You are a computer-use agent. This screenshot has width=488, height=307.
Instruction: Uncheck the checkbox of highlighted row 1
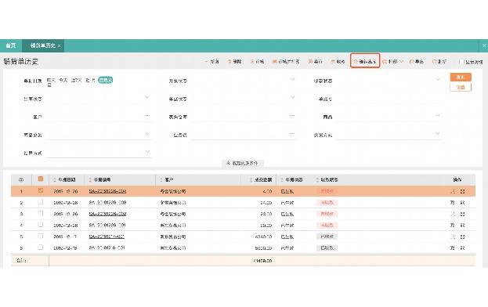pos(41,190)
